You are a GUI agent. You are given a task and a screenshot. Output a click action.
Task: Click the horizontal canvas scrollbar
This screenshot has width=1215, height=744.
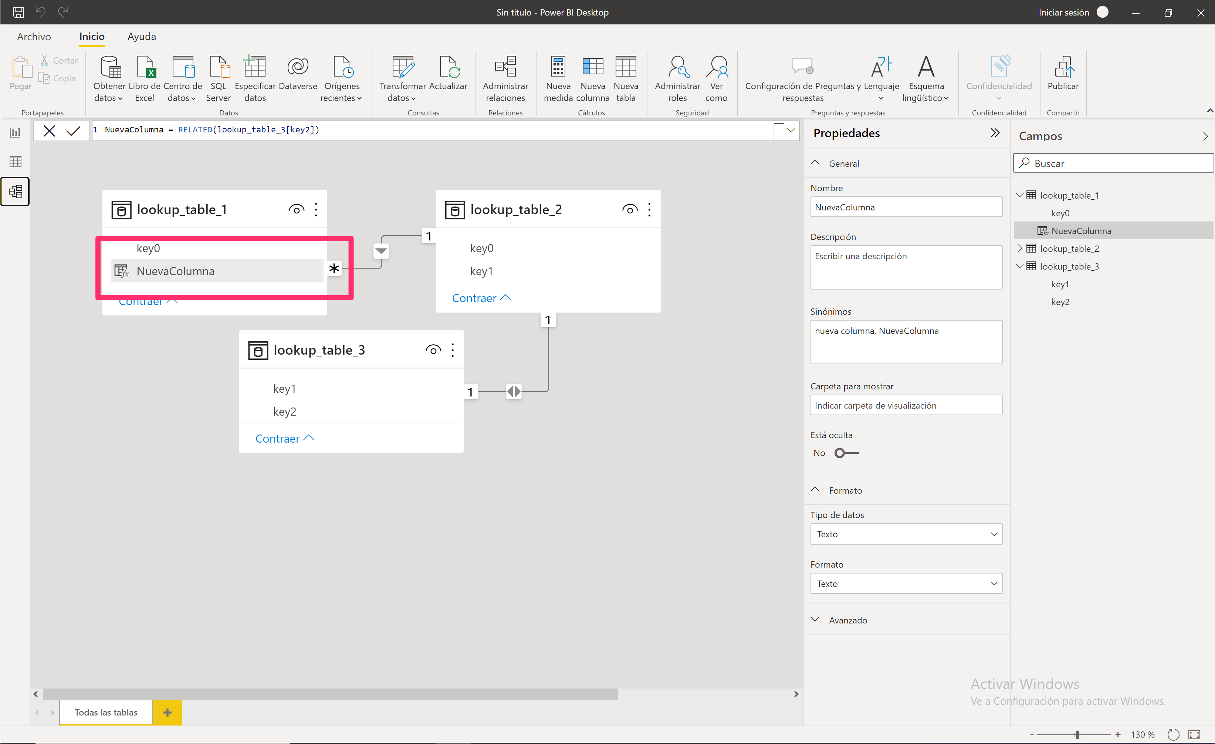[330, 694]
